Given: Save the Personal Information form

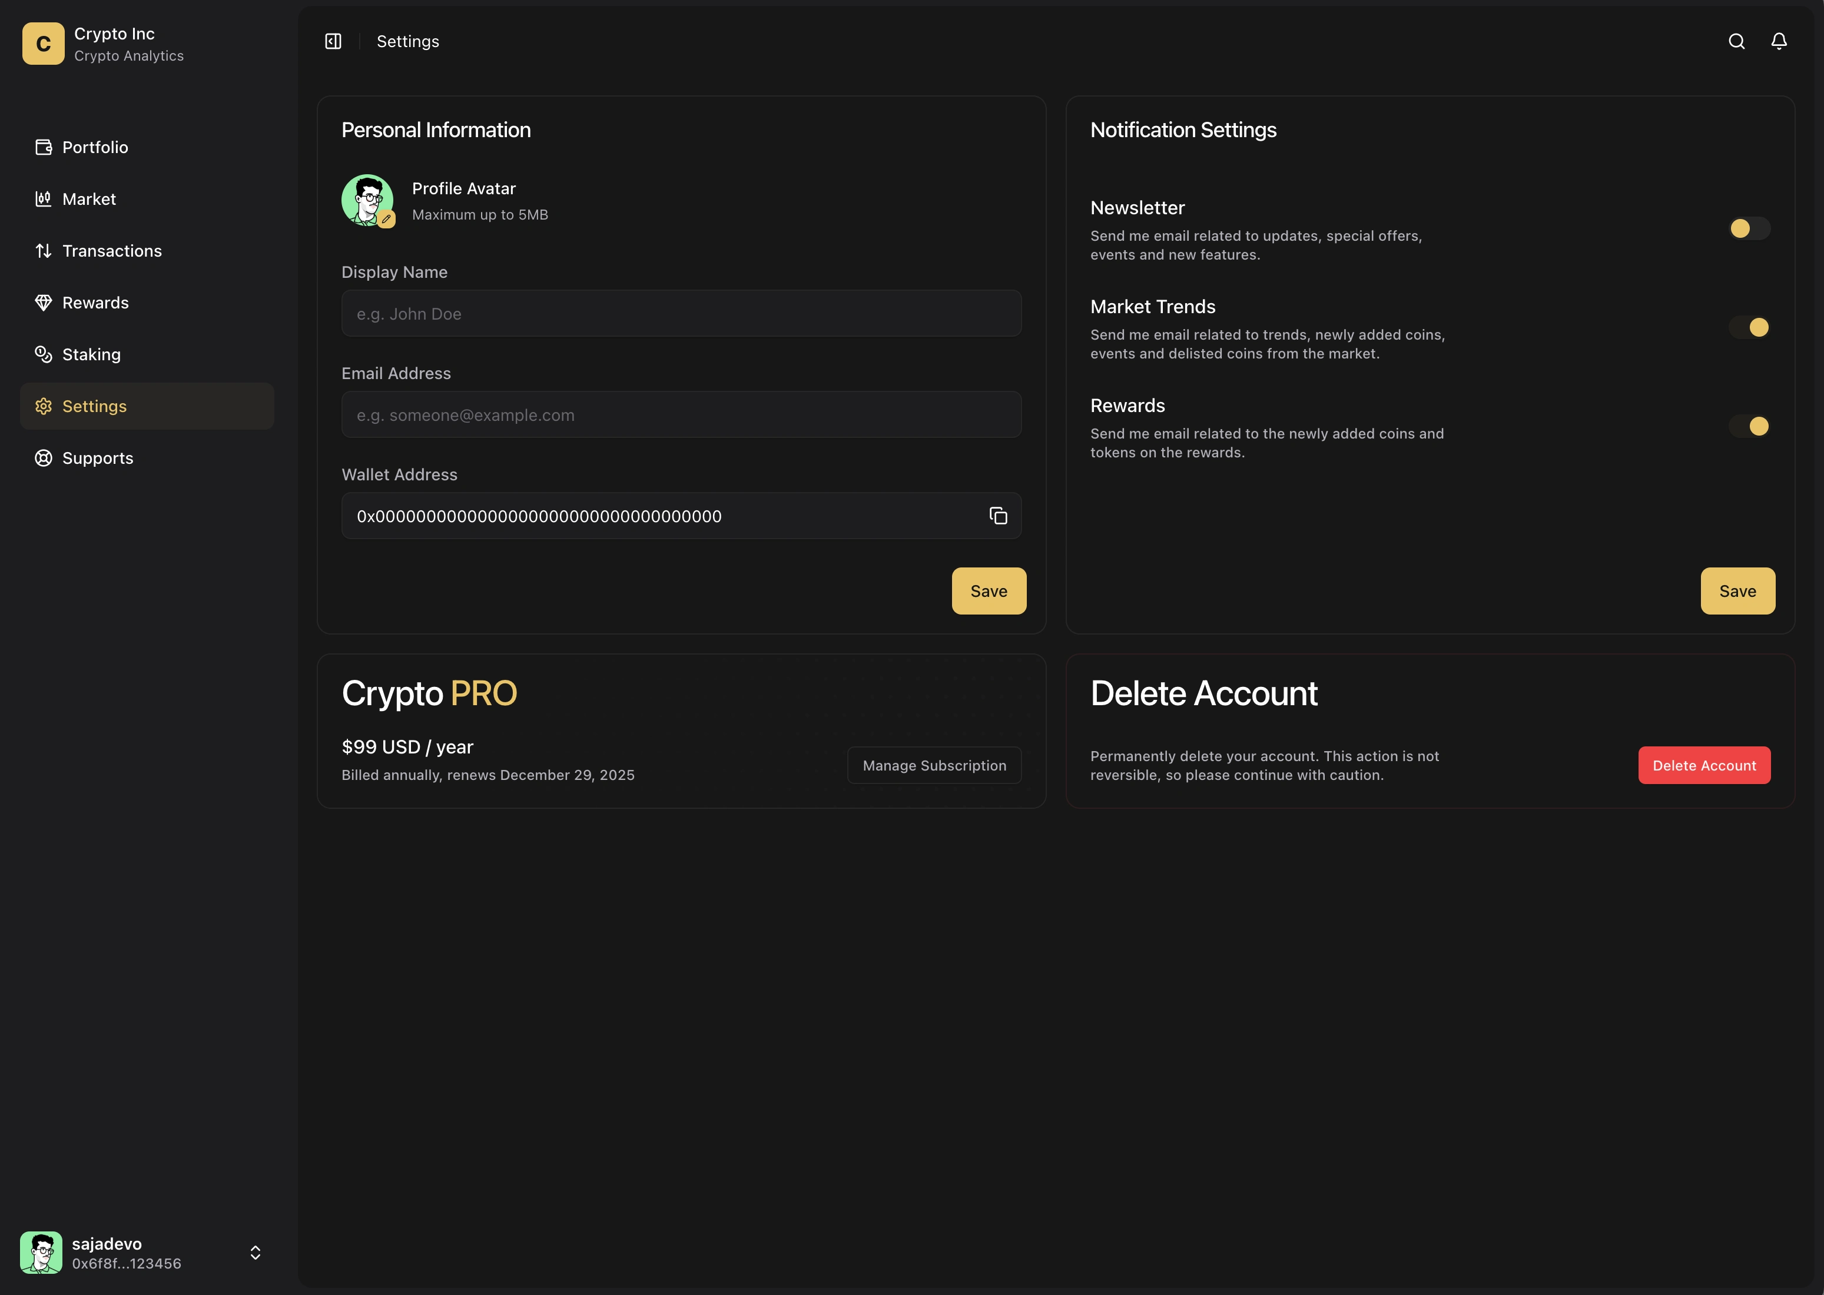Looking at the screenshot, I should tap(988, 591).
